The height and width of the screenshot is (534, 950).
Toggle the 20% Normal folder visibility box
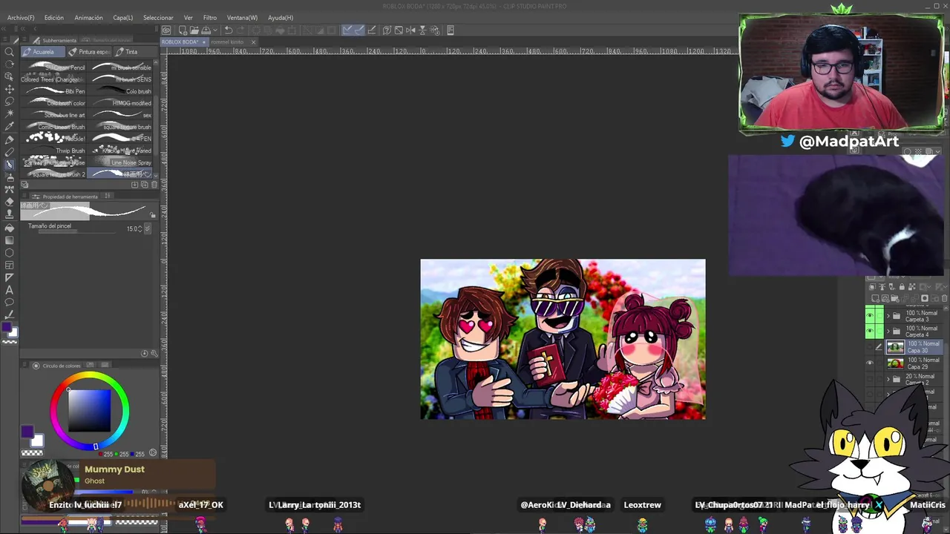(x=870, y=379)
